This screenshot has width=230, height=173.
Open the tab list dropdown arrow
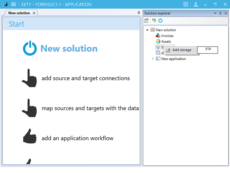[x=139, y=13]
